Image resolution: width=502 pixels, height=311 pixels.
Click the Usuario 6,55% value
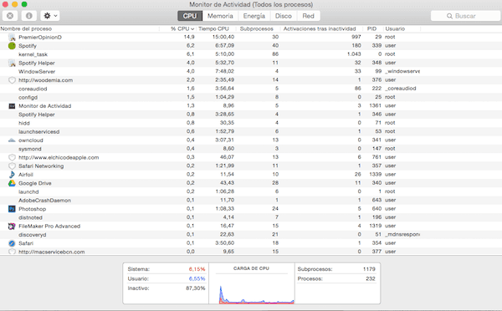pyautogui.click(x=197, y=278)
